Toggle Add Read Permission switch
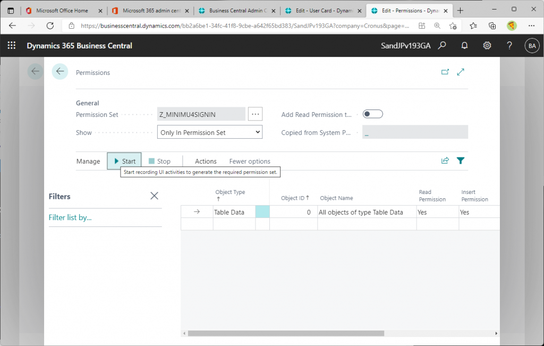Image resolution: width=544 pixels, height=346 pixels. (x=372, y=114)
